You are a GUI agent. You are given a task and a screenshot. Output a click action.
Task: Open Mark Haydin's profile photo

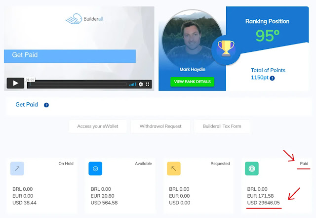[x=192, y=39]
